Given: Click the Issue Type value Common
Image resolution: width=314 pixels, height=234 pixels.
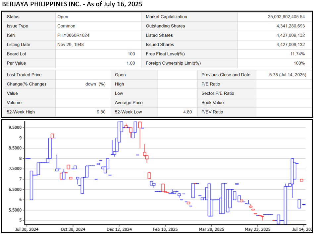Looking at the screenshot, I should pyautogui.click(x=66, y=26).
